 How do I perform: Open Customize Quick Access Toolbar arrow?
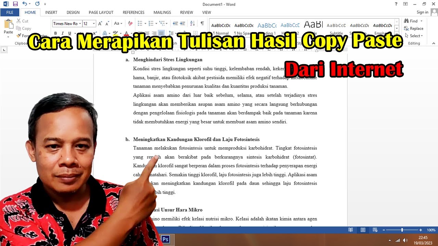click(45, 4)
